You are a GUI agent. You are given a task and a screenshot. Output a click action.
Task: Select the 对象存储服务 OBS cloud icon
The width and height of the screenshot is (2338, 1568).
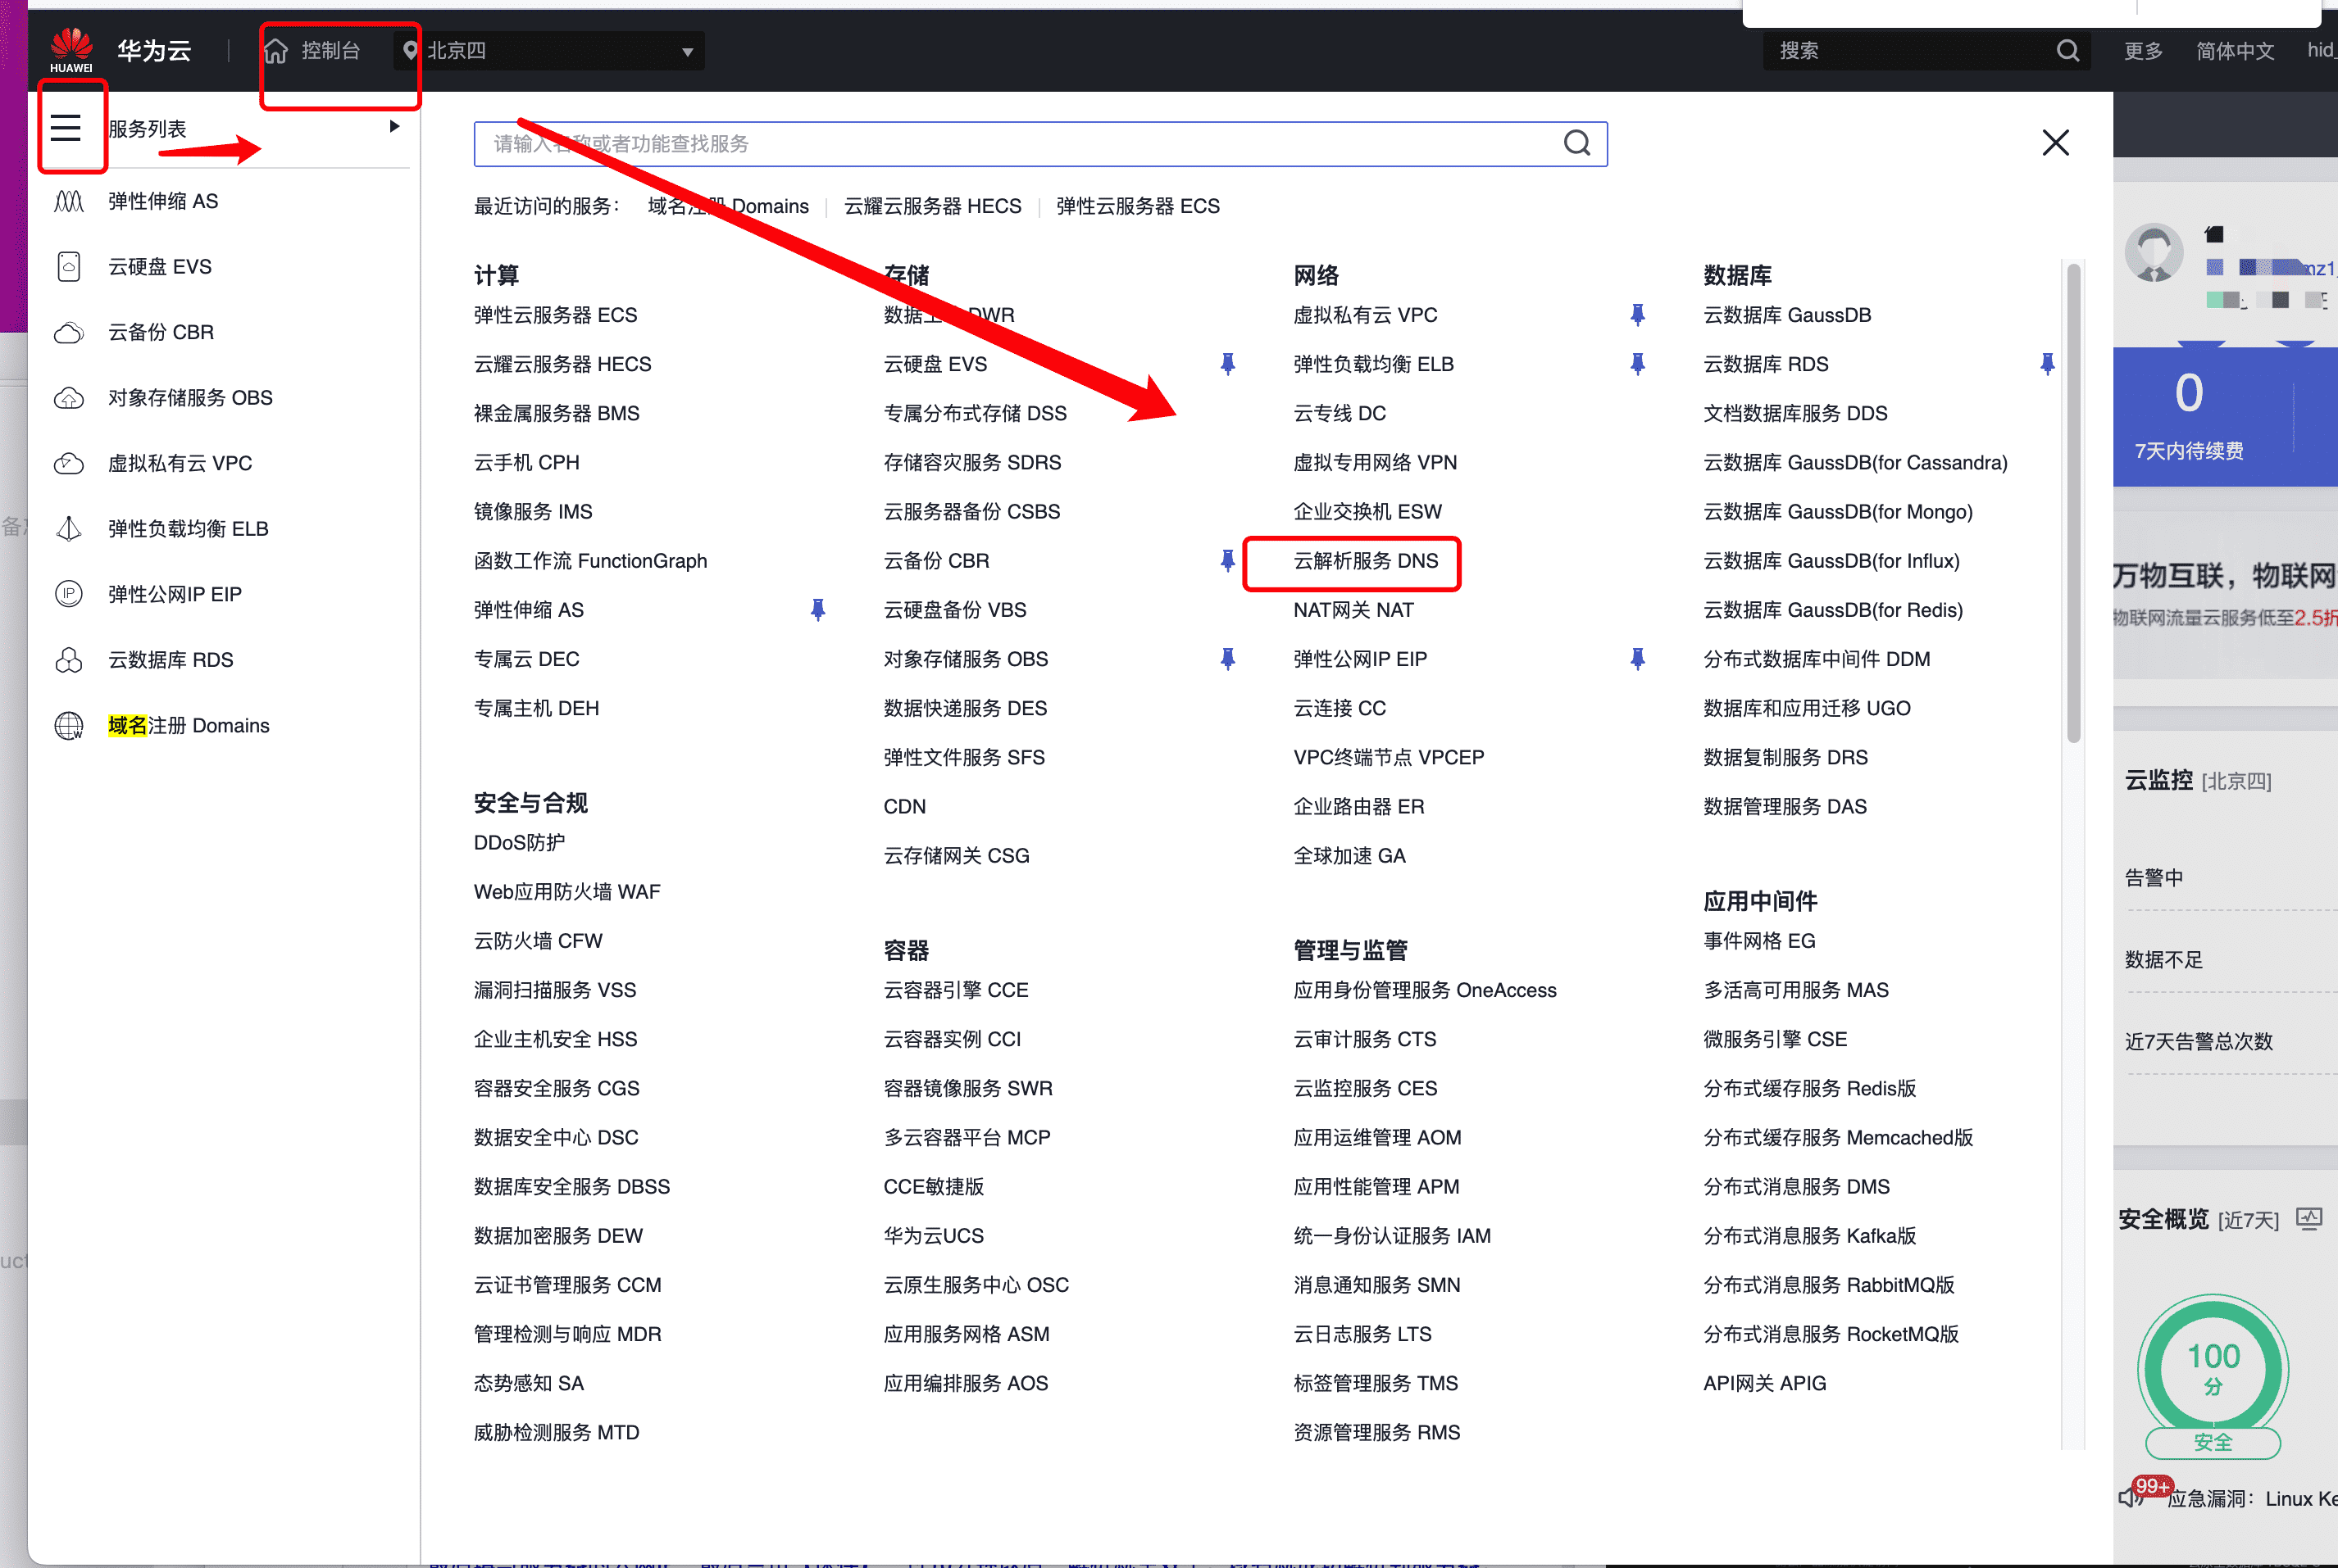click(x=68, y=397)
